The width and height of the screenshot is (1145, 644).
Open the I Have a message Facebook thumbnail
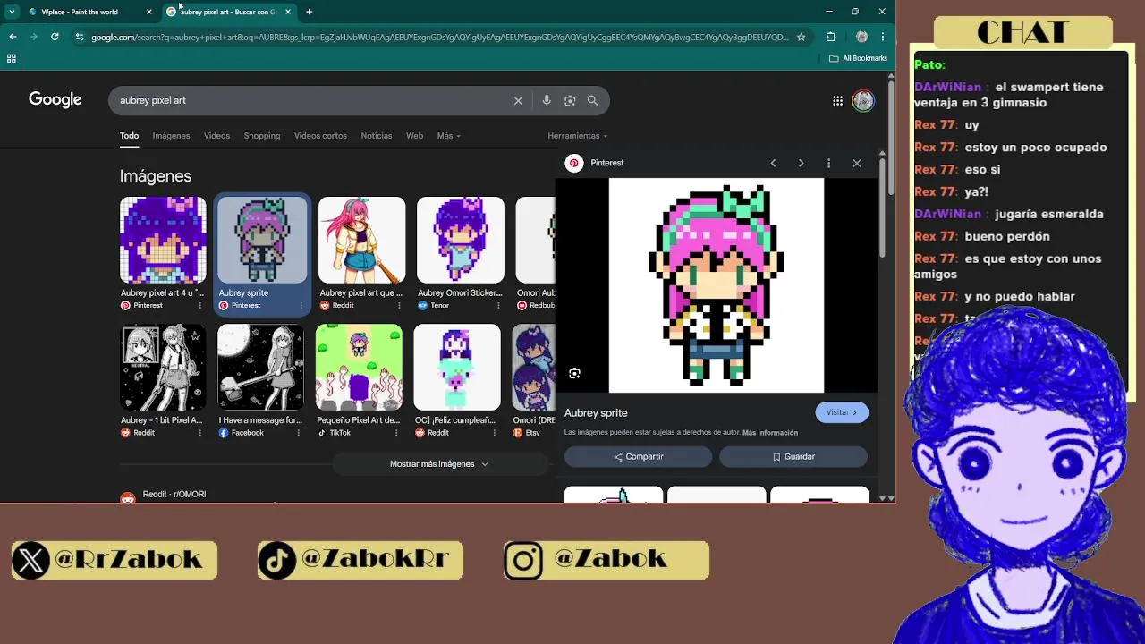point(260,368)
